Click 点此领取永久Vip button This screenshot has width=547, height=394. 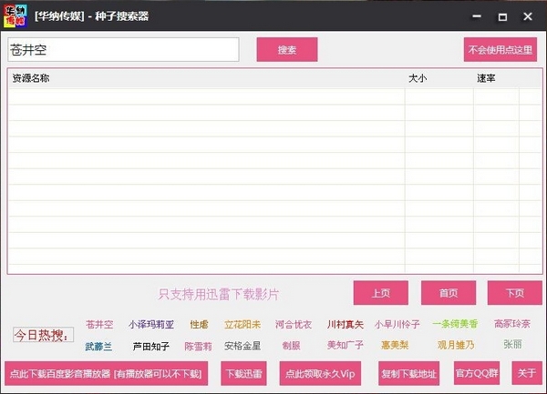318,373
